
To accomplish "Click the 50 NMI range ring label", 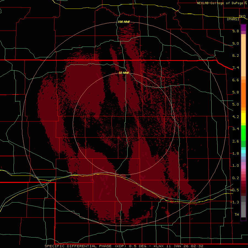I will [124, 73].
